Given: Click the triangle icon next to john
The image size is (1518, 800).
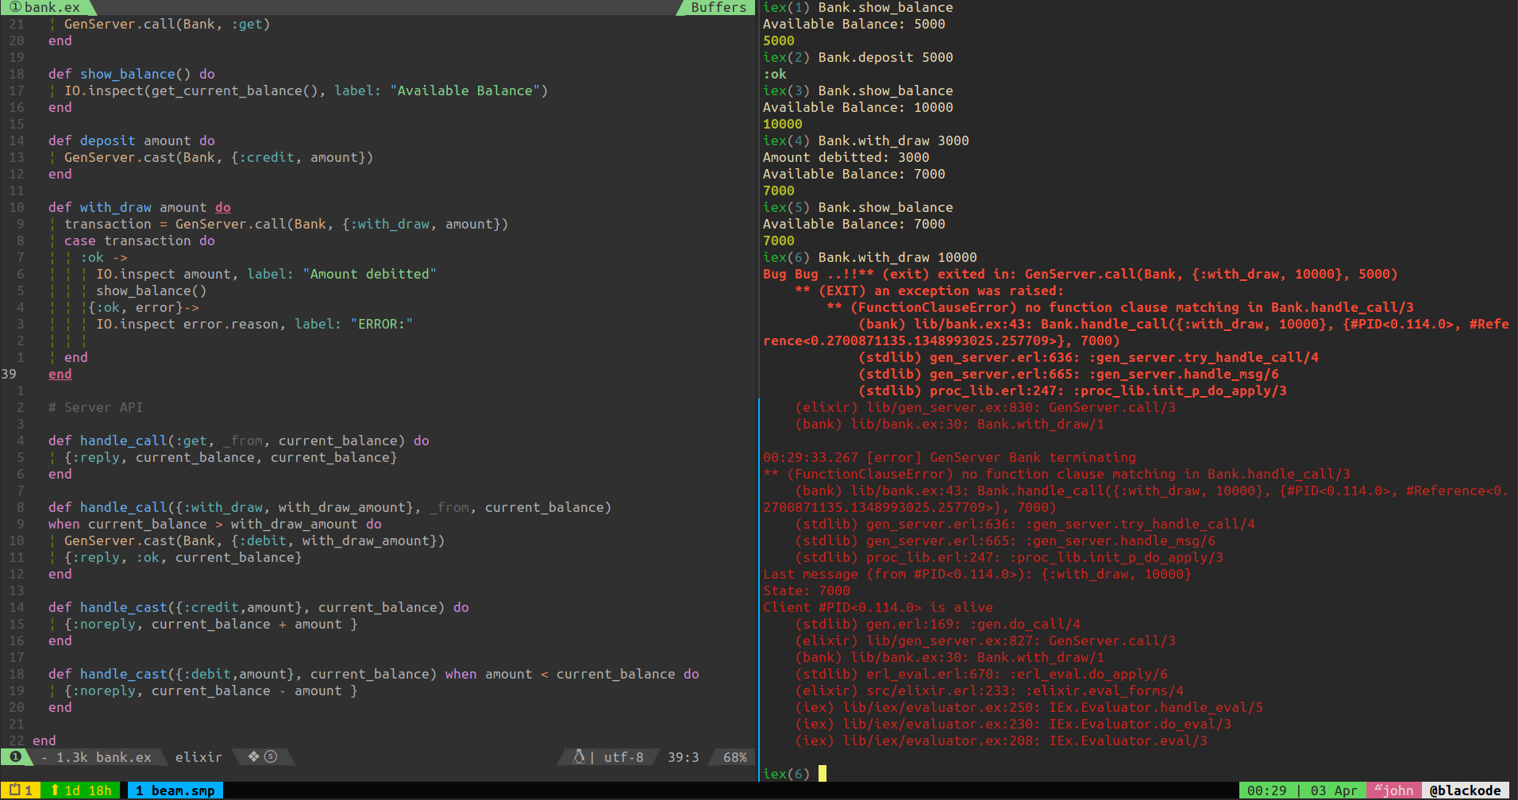Looking at the screenshot, I should coord(1379,790).
